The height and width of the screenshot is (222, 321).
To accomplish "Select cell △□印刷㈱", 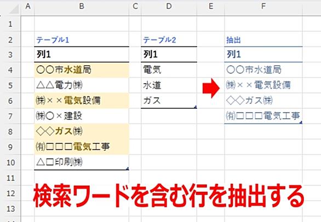I will [x=82, y=162].
